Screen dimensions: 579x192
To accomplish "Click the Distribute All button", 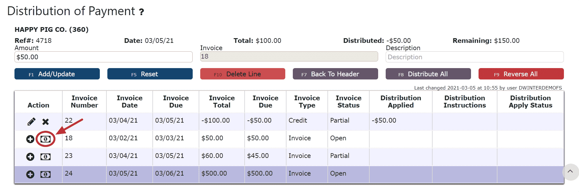I will 428,74.
